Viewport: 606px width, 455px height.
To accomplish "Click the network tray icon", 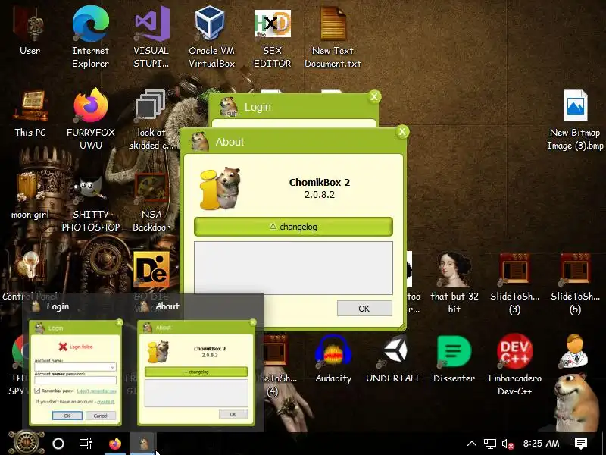I will coord(490,444).
